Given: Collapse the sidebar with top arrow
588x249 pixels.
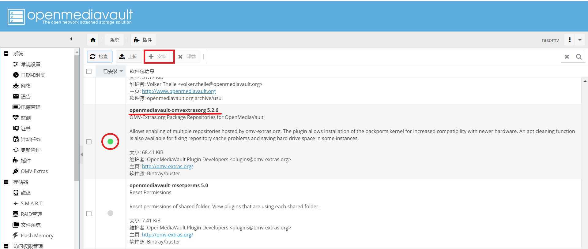Looking at the screenshot, I should pos(71,39).
